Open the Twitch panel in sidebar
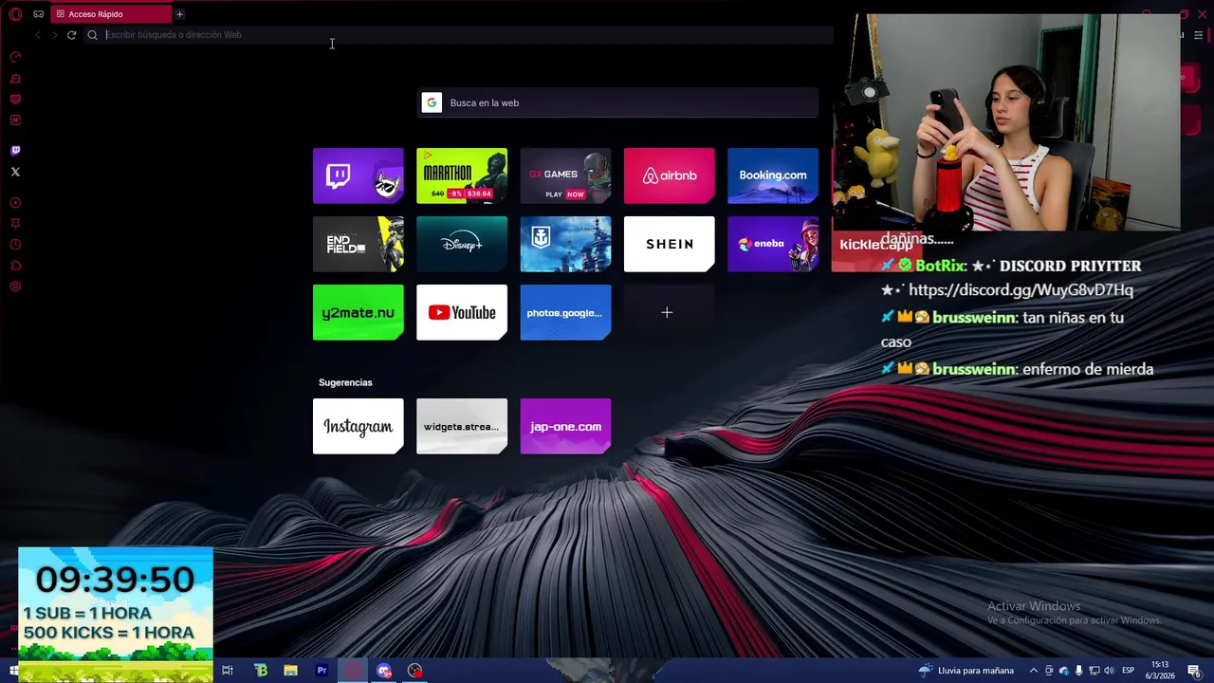The width and height of the screenshot is (1214, 683). point(15,151)
